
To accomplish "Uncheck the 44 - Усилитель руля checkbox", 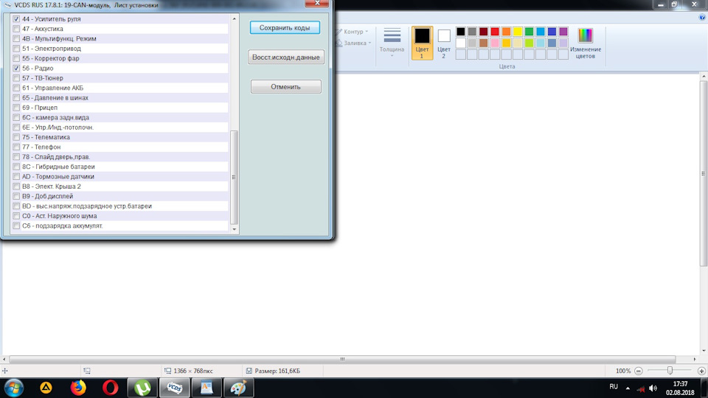I will tap(16, 19).
